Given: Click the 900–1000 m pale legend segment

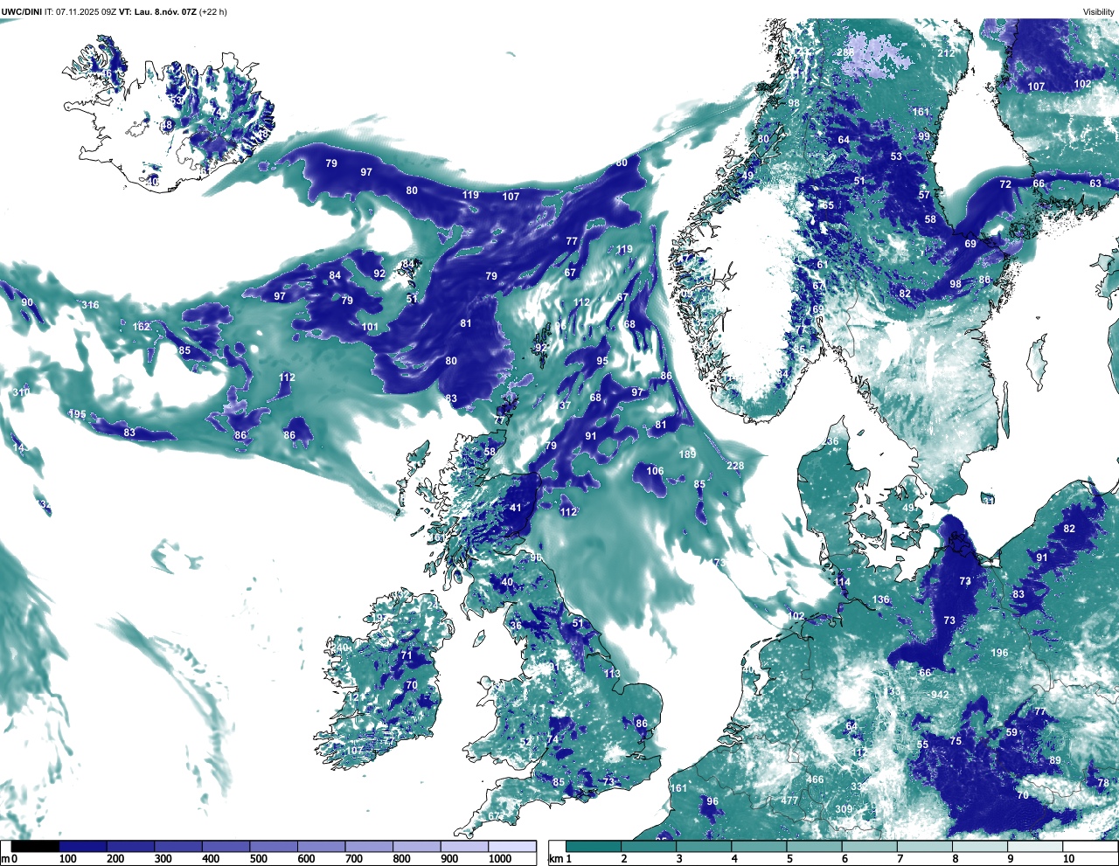Looking at the screenshot, I should 464,846.
